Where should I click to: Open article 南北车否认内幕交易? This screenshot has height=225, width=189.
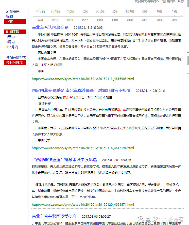[50, 27]
